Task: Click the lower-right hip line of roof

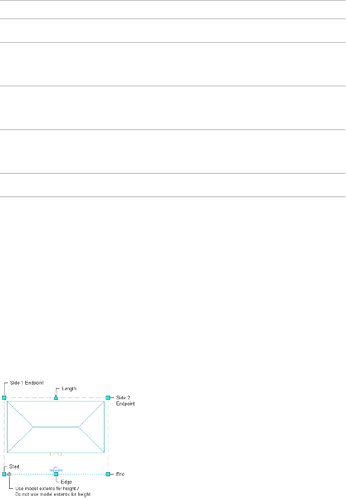Action: tap(91, 439)
